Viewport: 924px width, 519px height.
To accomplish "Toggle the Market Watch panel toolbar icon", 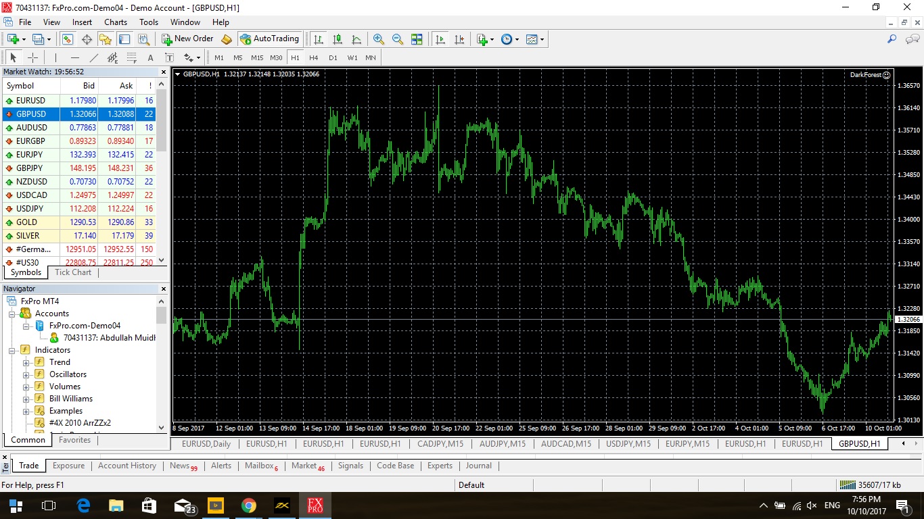I will point(68,39).
